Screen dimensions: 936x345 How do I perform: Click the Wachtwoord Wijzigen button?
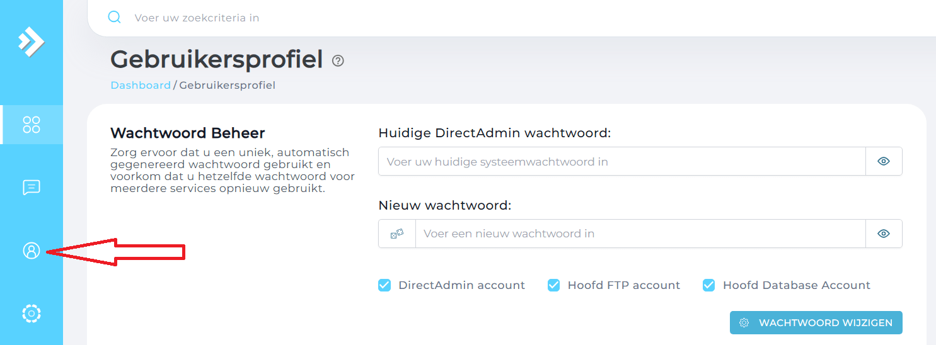pos(816,322)
